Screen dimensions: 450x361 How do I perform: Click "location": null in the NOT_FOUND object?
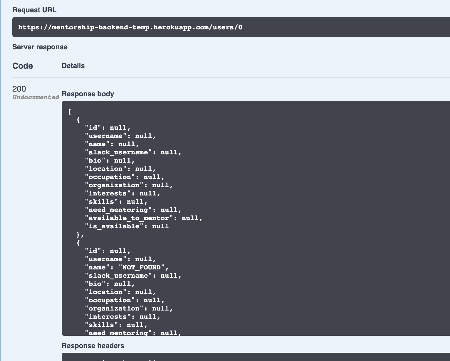(x=120, y=292)
